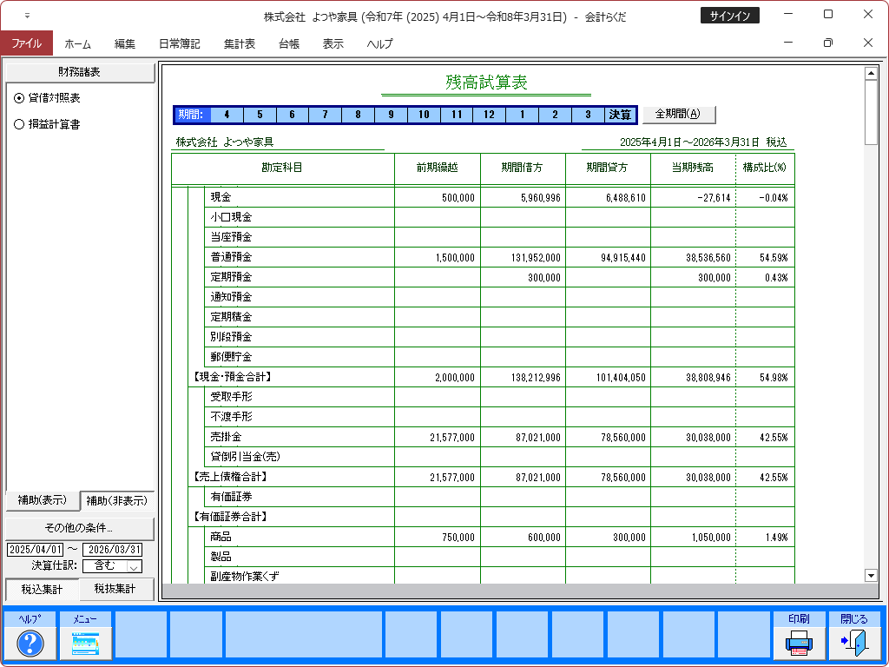Open the その他の条件 options
The height and width of the screenshot is (667, 889).
[79, 528]
